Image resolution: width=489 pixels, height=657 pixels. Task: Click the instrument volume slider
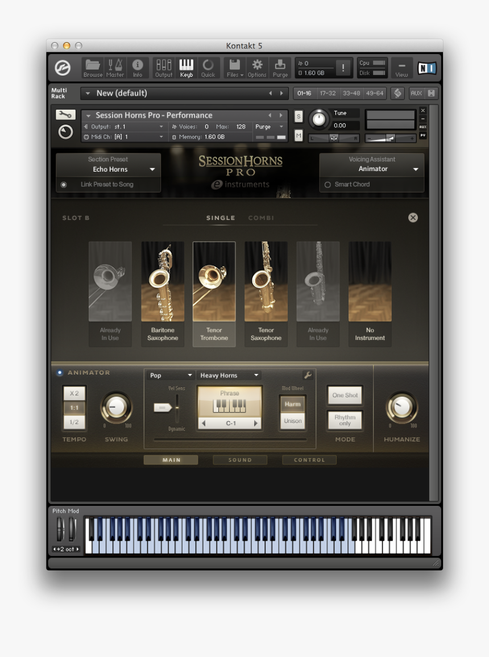coord(391,138)
